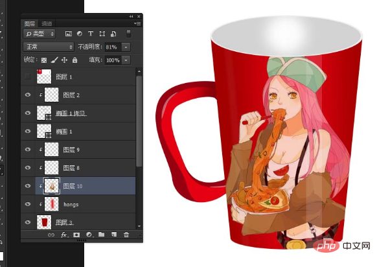The height and width of the screenshot is (267, 377).
Task: Delete layer with the trash icon
Action: coord(126,235)
